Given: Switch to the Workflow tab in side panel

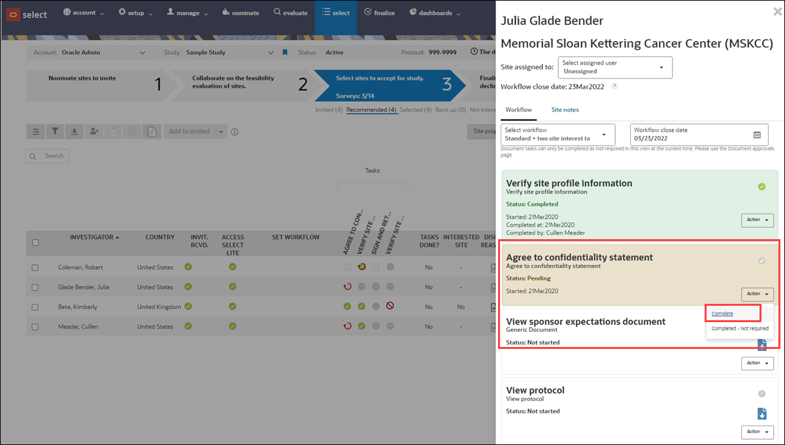Looking at the screenshot, I should pyautogui.click(x=518, y=110).
